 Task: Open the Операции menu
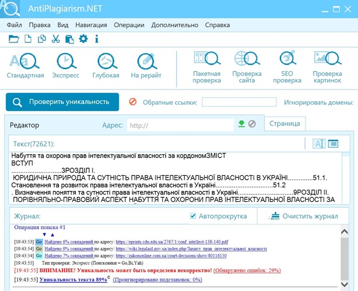click(129, 25)
